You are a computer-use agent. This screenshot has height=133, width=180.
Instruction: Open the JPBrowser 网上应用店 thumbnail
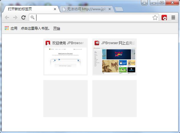(114, 61)
